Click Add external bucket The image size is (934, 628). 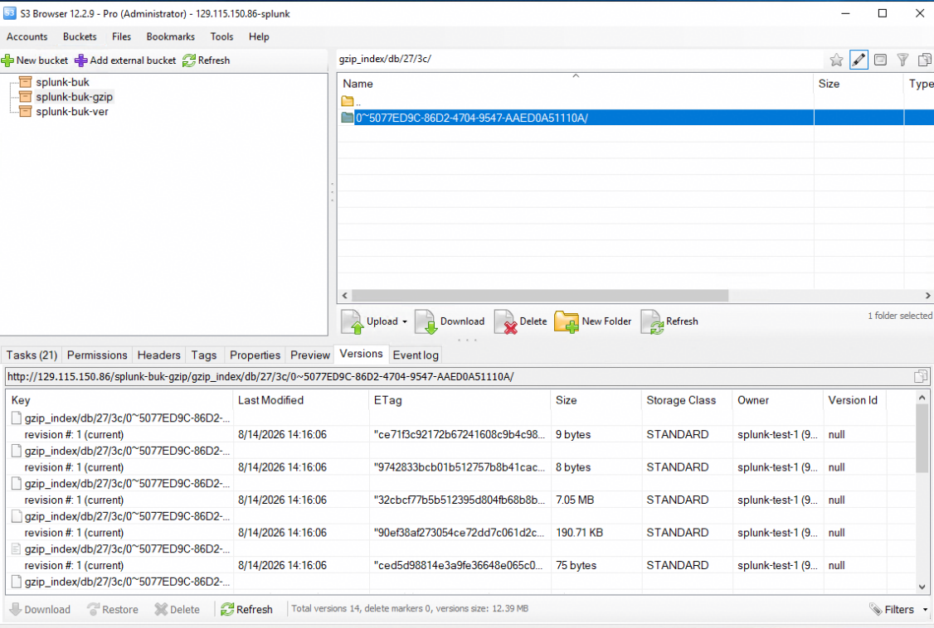126,60
